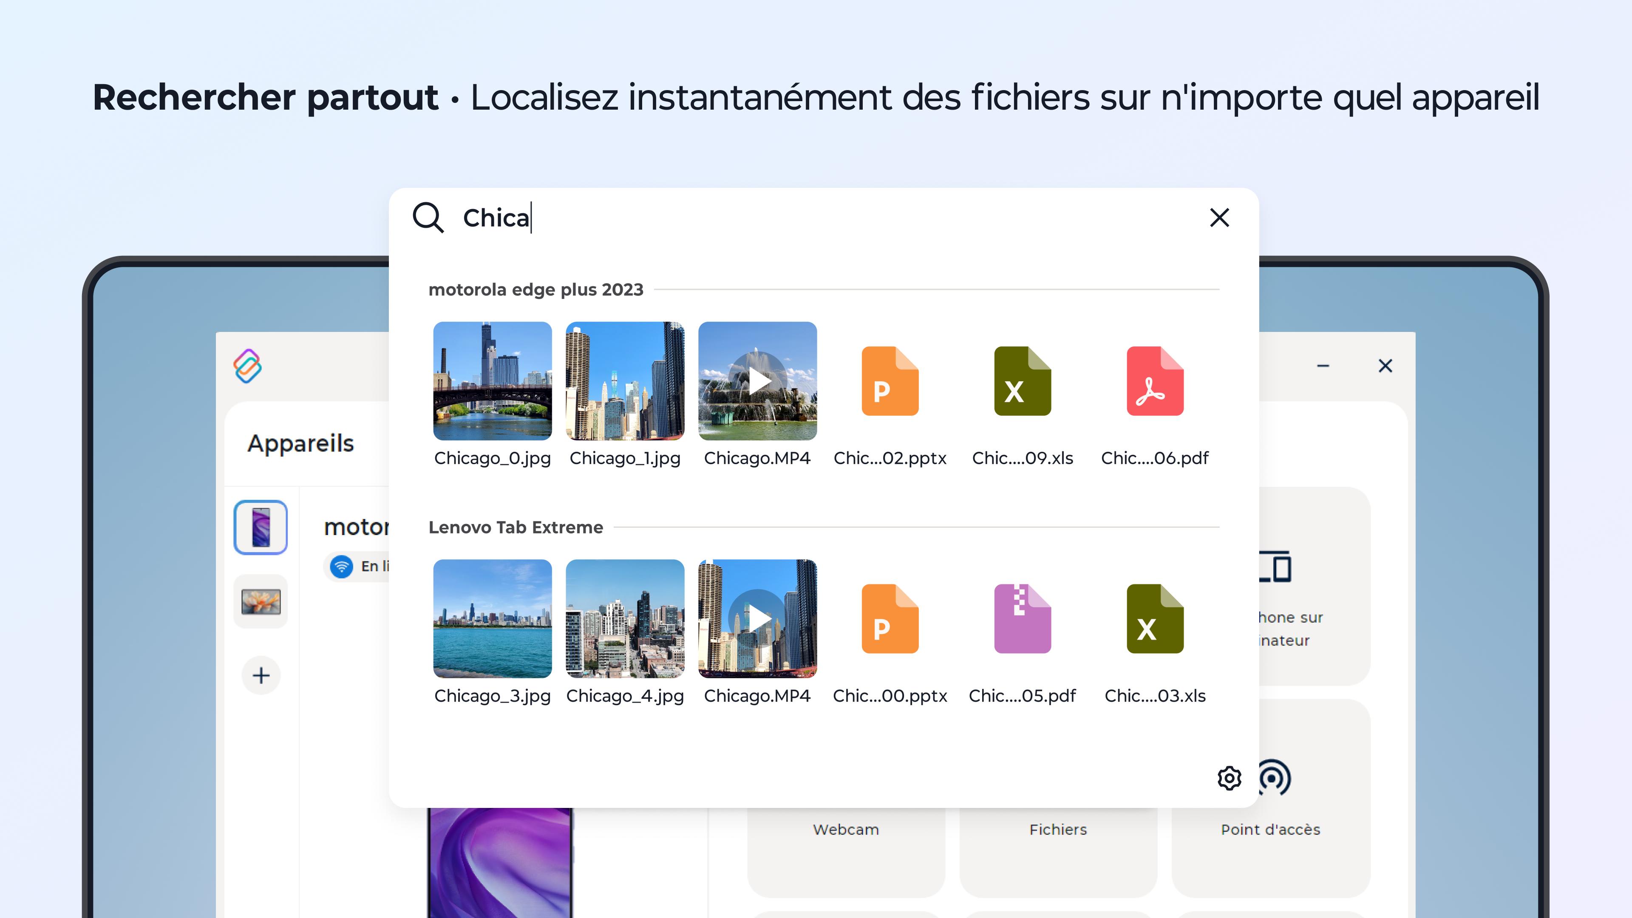
Task: Open Chicago_3.jpg thumbnail
Action: click(x=492, y=618)
